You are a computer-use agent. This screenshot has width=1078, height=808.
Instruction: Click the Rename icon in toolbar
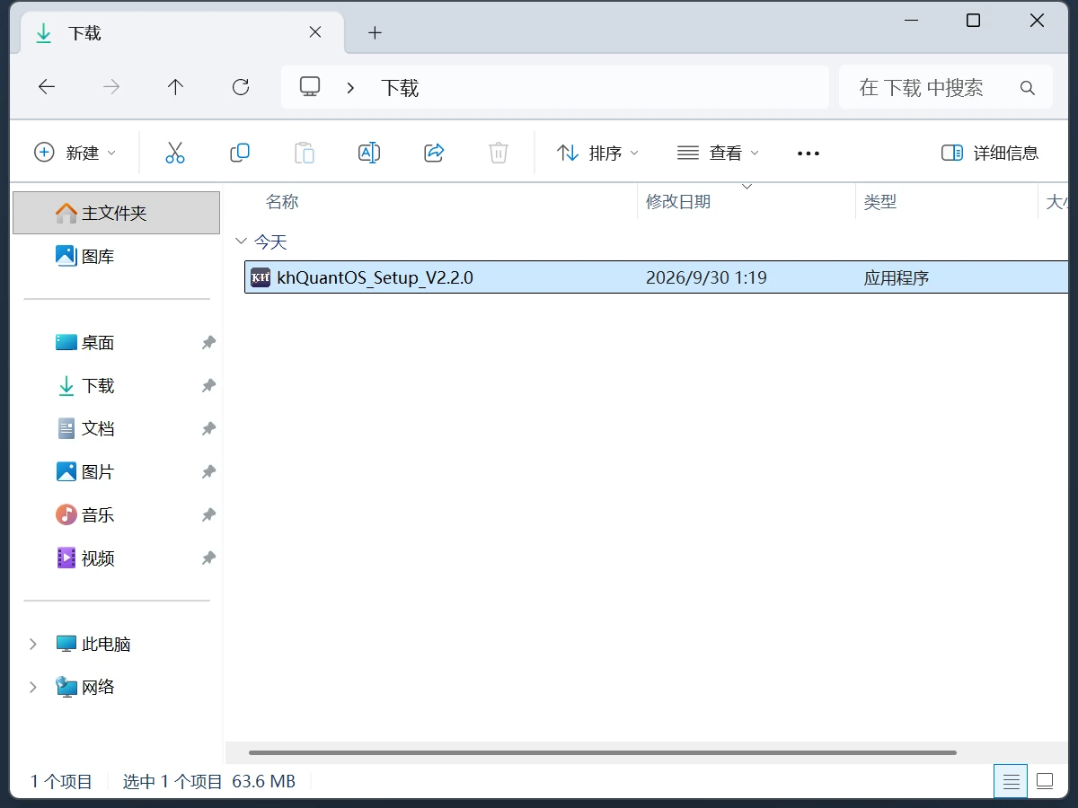(x=369, y=153)
